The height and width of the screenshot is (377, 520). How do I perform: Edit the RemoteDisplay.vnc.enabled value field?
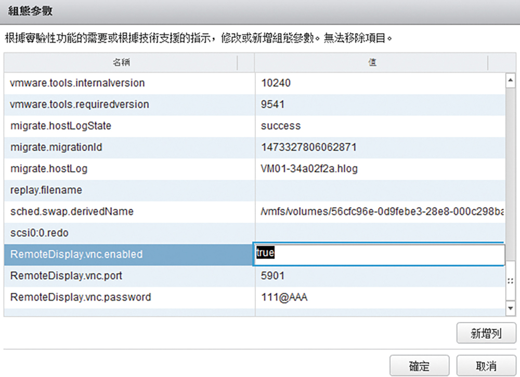[x=379, y=254]
